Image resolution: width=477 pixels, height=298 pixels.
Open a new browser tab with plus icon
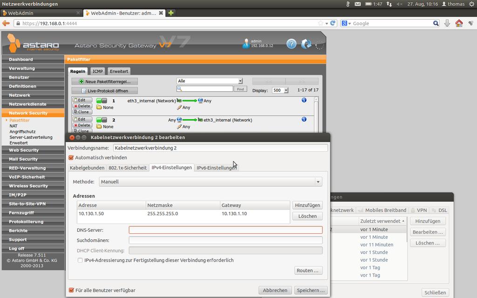[171, 13]
